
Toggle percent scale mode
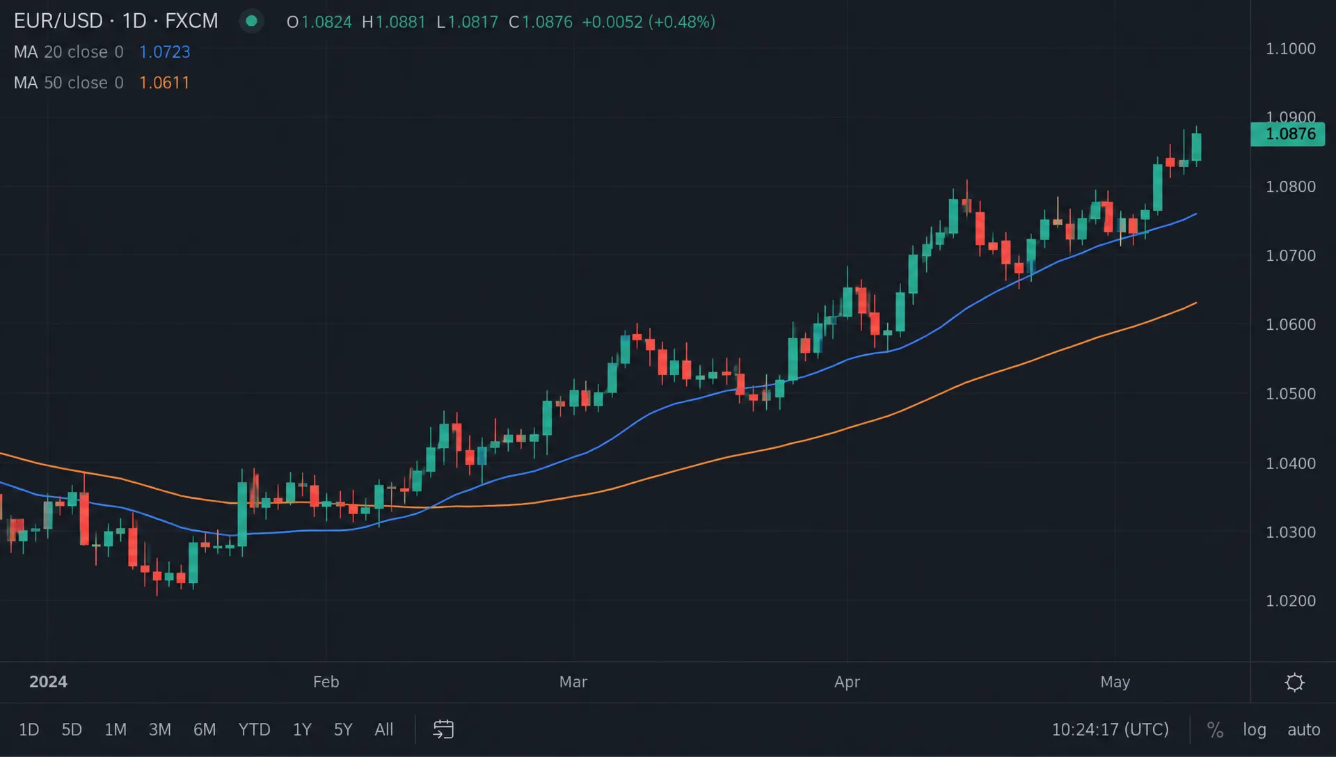(1215, 729)
